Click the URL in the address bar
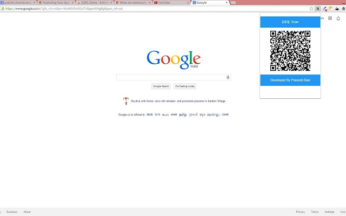346x216 pixels. (64, 9)
